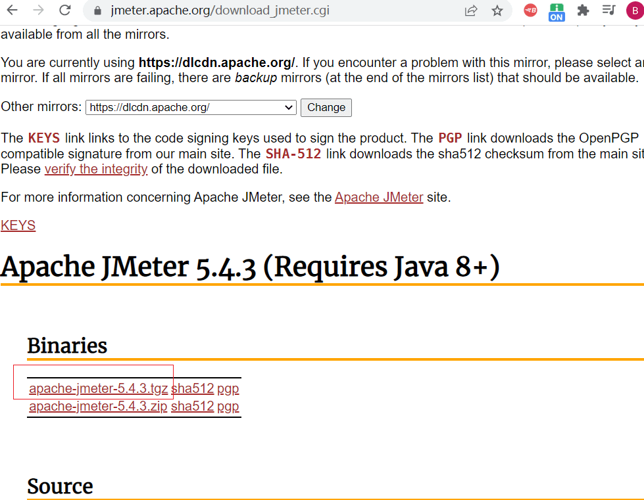
Task: Click the Apache JMeter 5.4.3 heading
Action: coord(250,267)
